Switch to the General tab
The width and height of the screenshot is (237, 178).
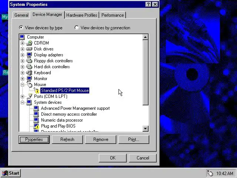click(21, 15)
